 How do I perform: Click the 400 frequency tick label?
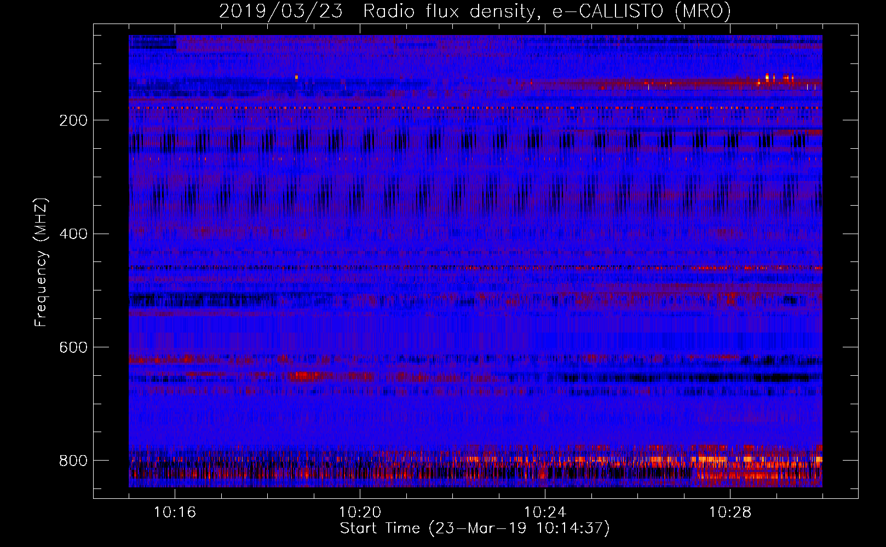pyautogui.click(x=73, y=234)
